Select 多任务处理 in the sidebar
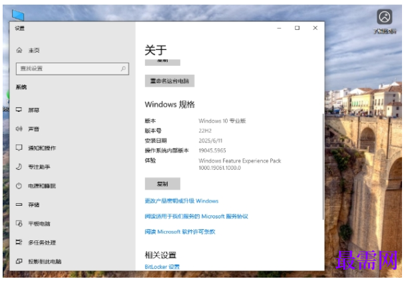 [42, 242]
